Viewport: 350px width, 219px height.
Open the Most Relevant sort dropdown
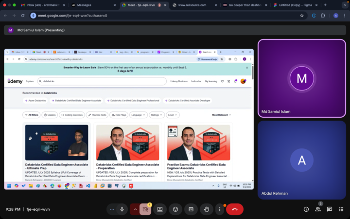[222, 115]
